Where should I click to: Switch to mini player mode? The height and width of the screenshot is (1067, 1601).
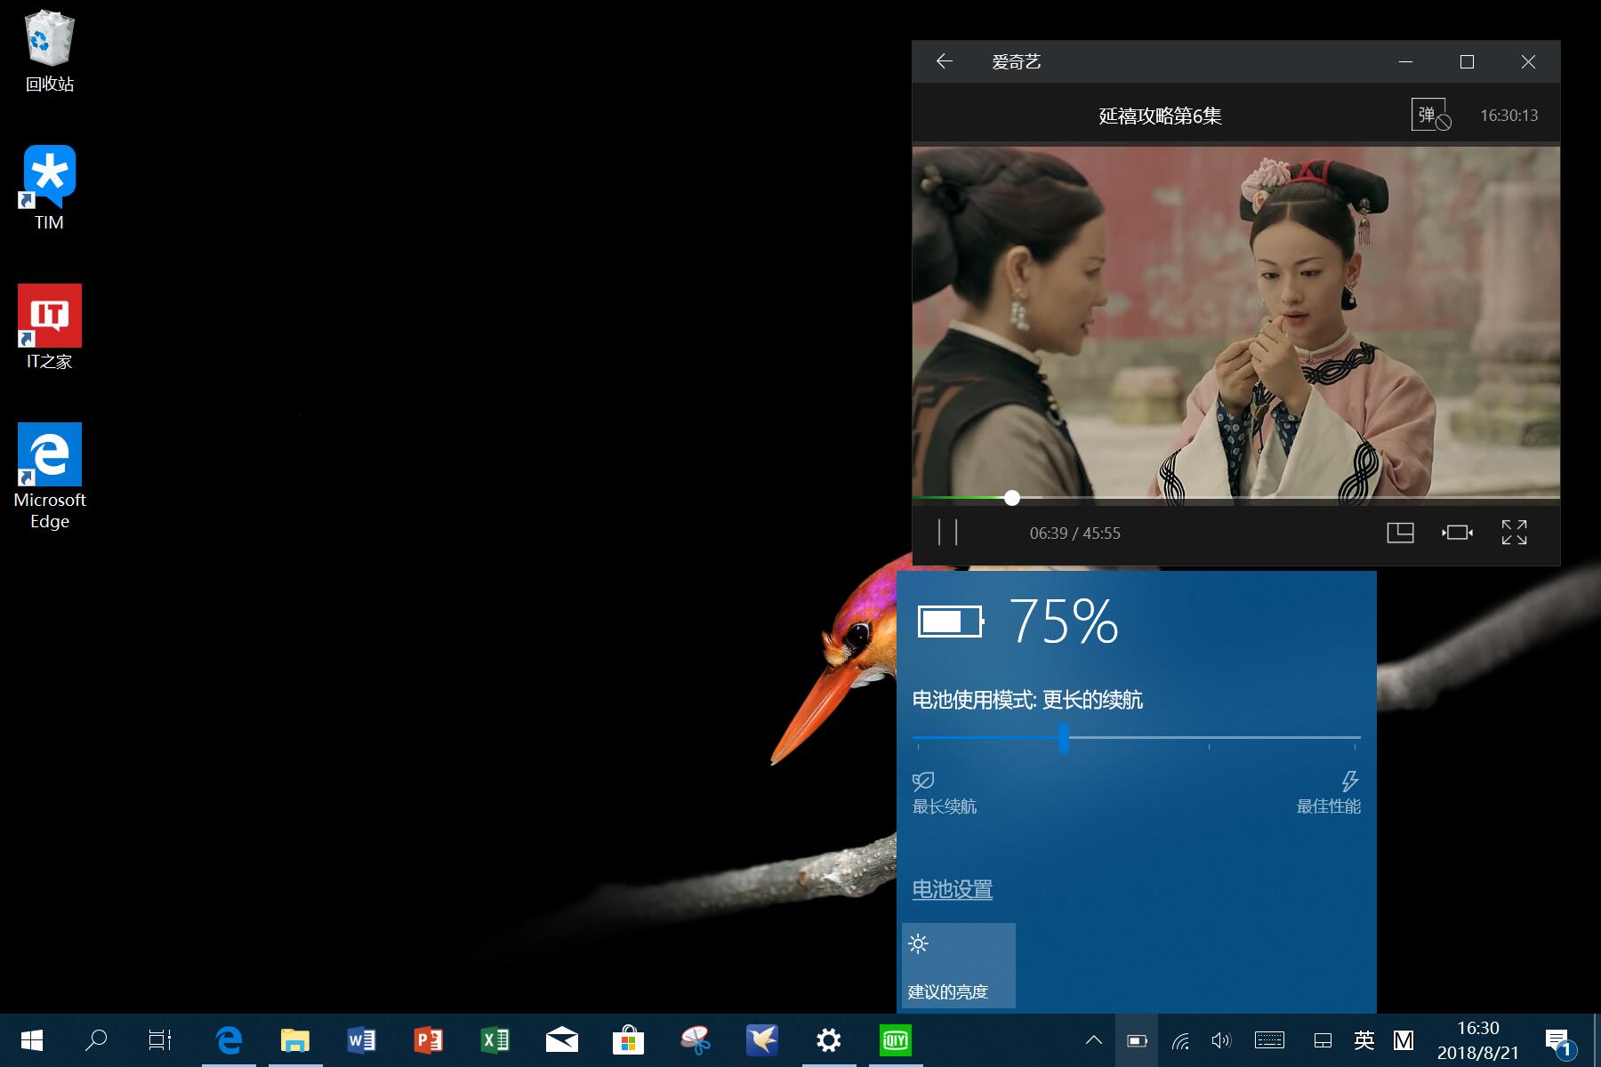1400,533
